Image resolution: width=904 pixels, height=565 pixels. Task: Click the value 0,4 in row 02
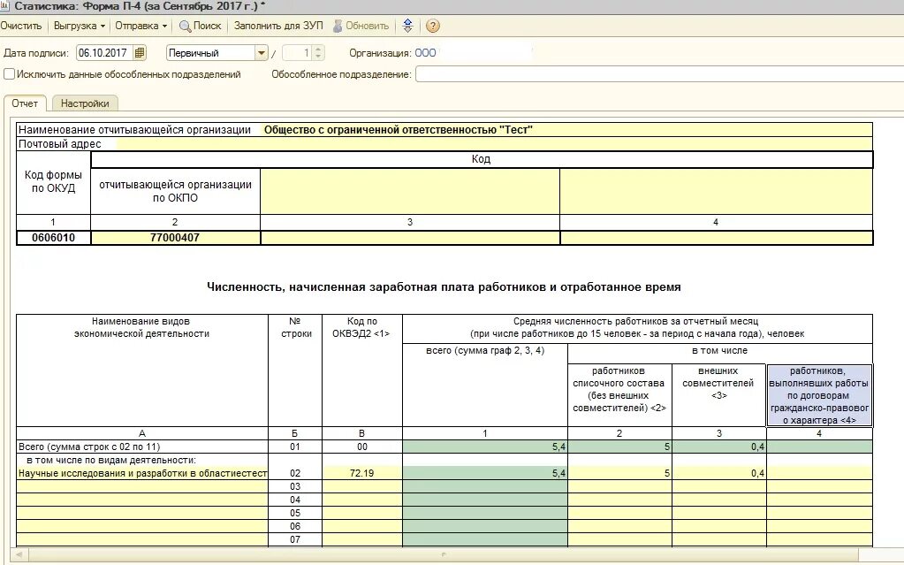[x=719, y=473]
